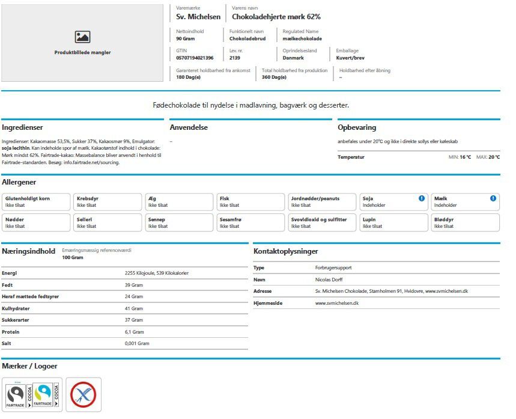Click the gluten-free crossed grain logo
The width and height of the screenshot is (516, 419).
[x=83, y=394]
